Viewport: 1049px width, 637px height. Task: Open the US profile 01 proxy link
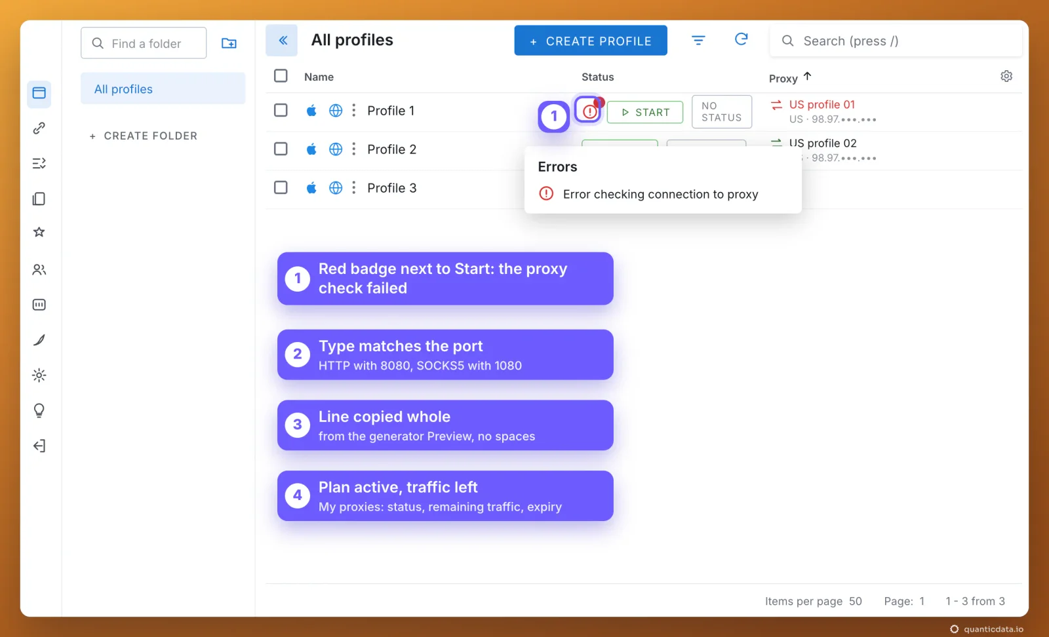pyautogui.click(x=822, y=105)
